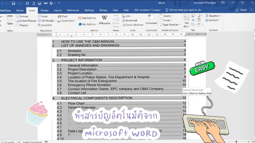This screenshot has width=255, height=143.
Task: Add a new Comment
Action: click(151, 20)
